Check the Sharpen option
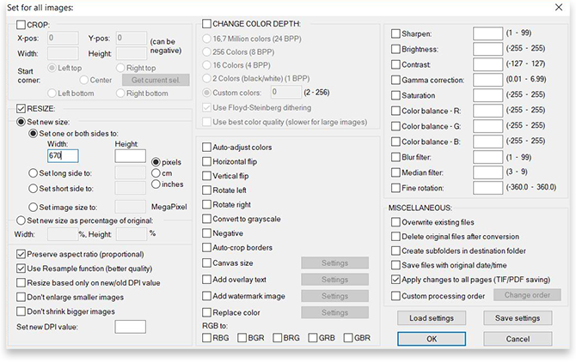 point(395,33)
